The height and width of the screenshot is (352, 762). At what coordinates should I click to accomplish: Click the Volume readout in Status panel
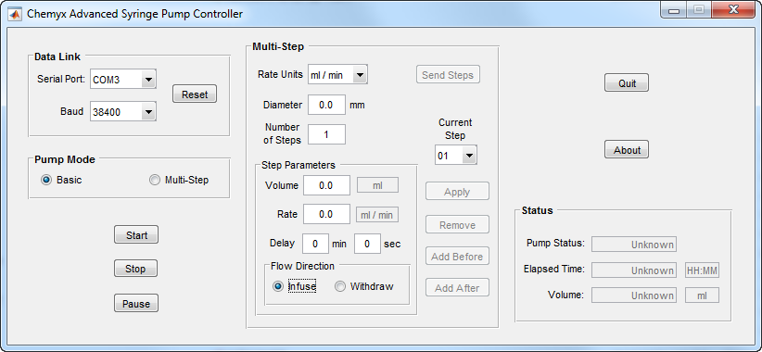point(634,295)
